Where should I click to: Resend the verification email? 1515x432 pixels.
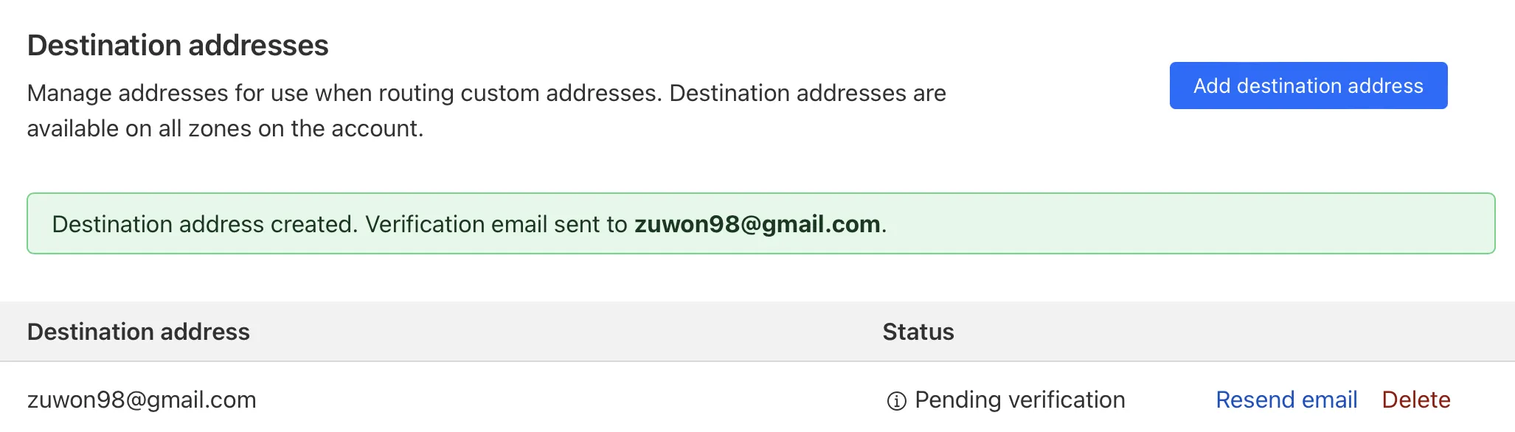tap(1286, 400)
